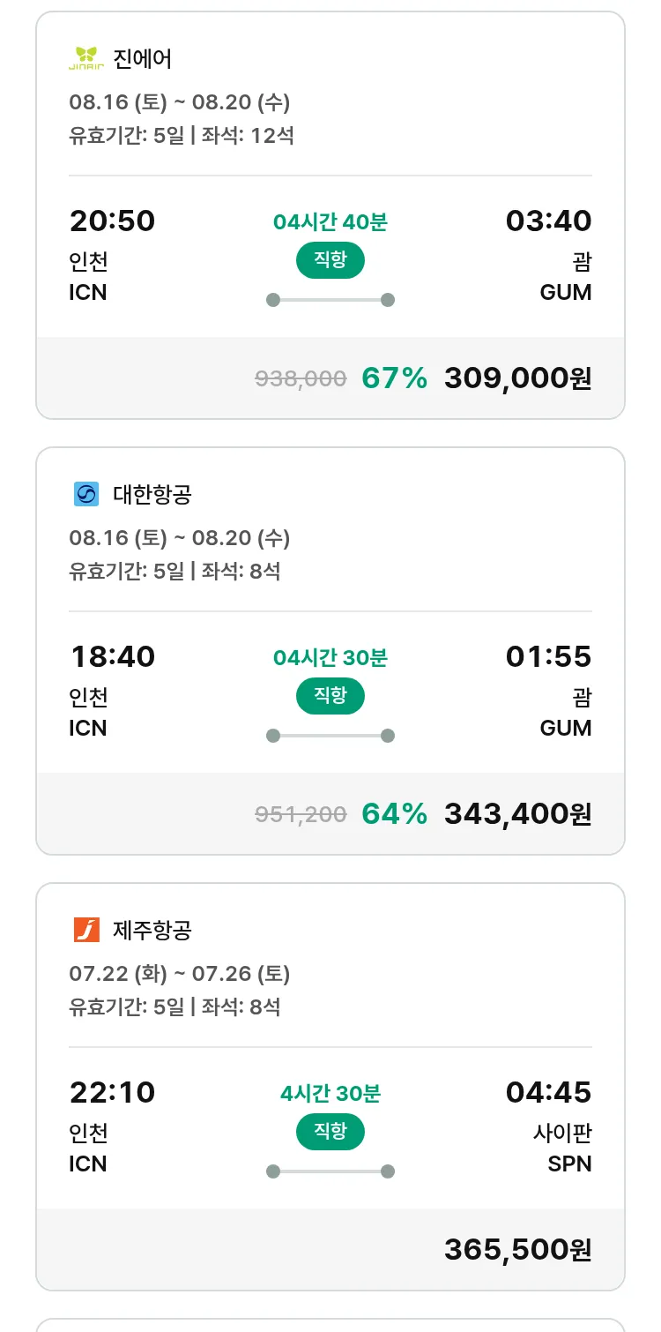Select the 진에어 airline name

tap(143, 59)
